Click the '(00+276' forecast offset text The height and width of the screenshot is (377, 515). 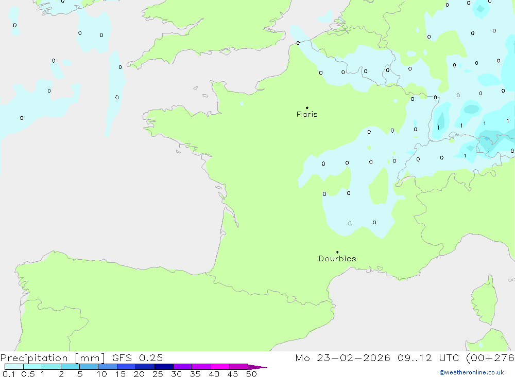[490, 357]
